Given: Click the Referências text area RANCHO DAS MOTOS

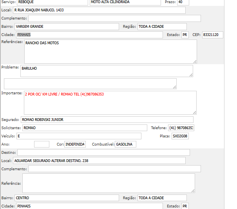Looking at the screenshot, I should 110,51.
